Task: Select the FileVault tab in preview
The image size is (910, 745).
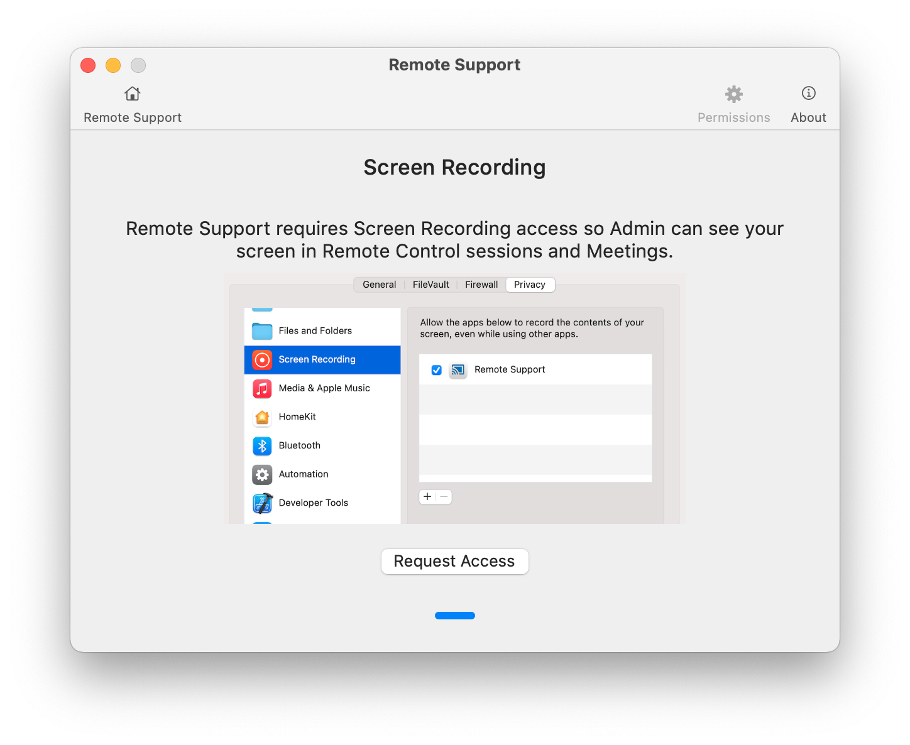Action: [x=430, y=285]
